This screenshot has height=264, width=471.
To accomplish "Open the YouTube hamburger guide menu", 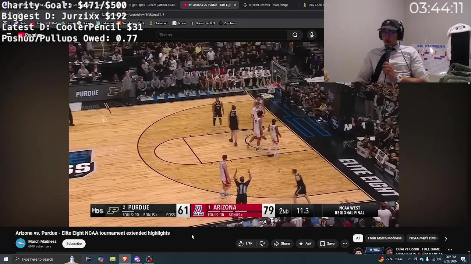I will click(9, 35).
